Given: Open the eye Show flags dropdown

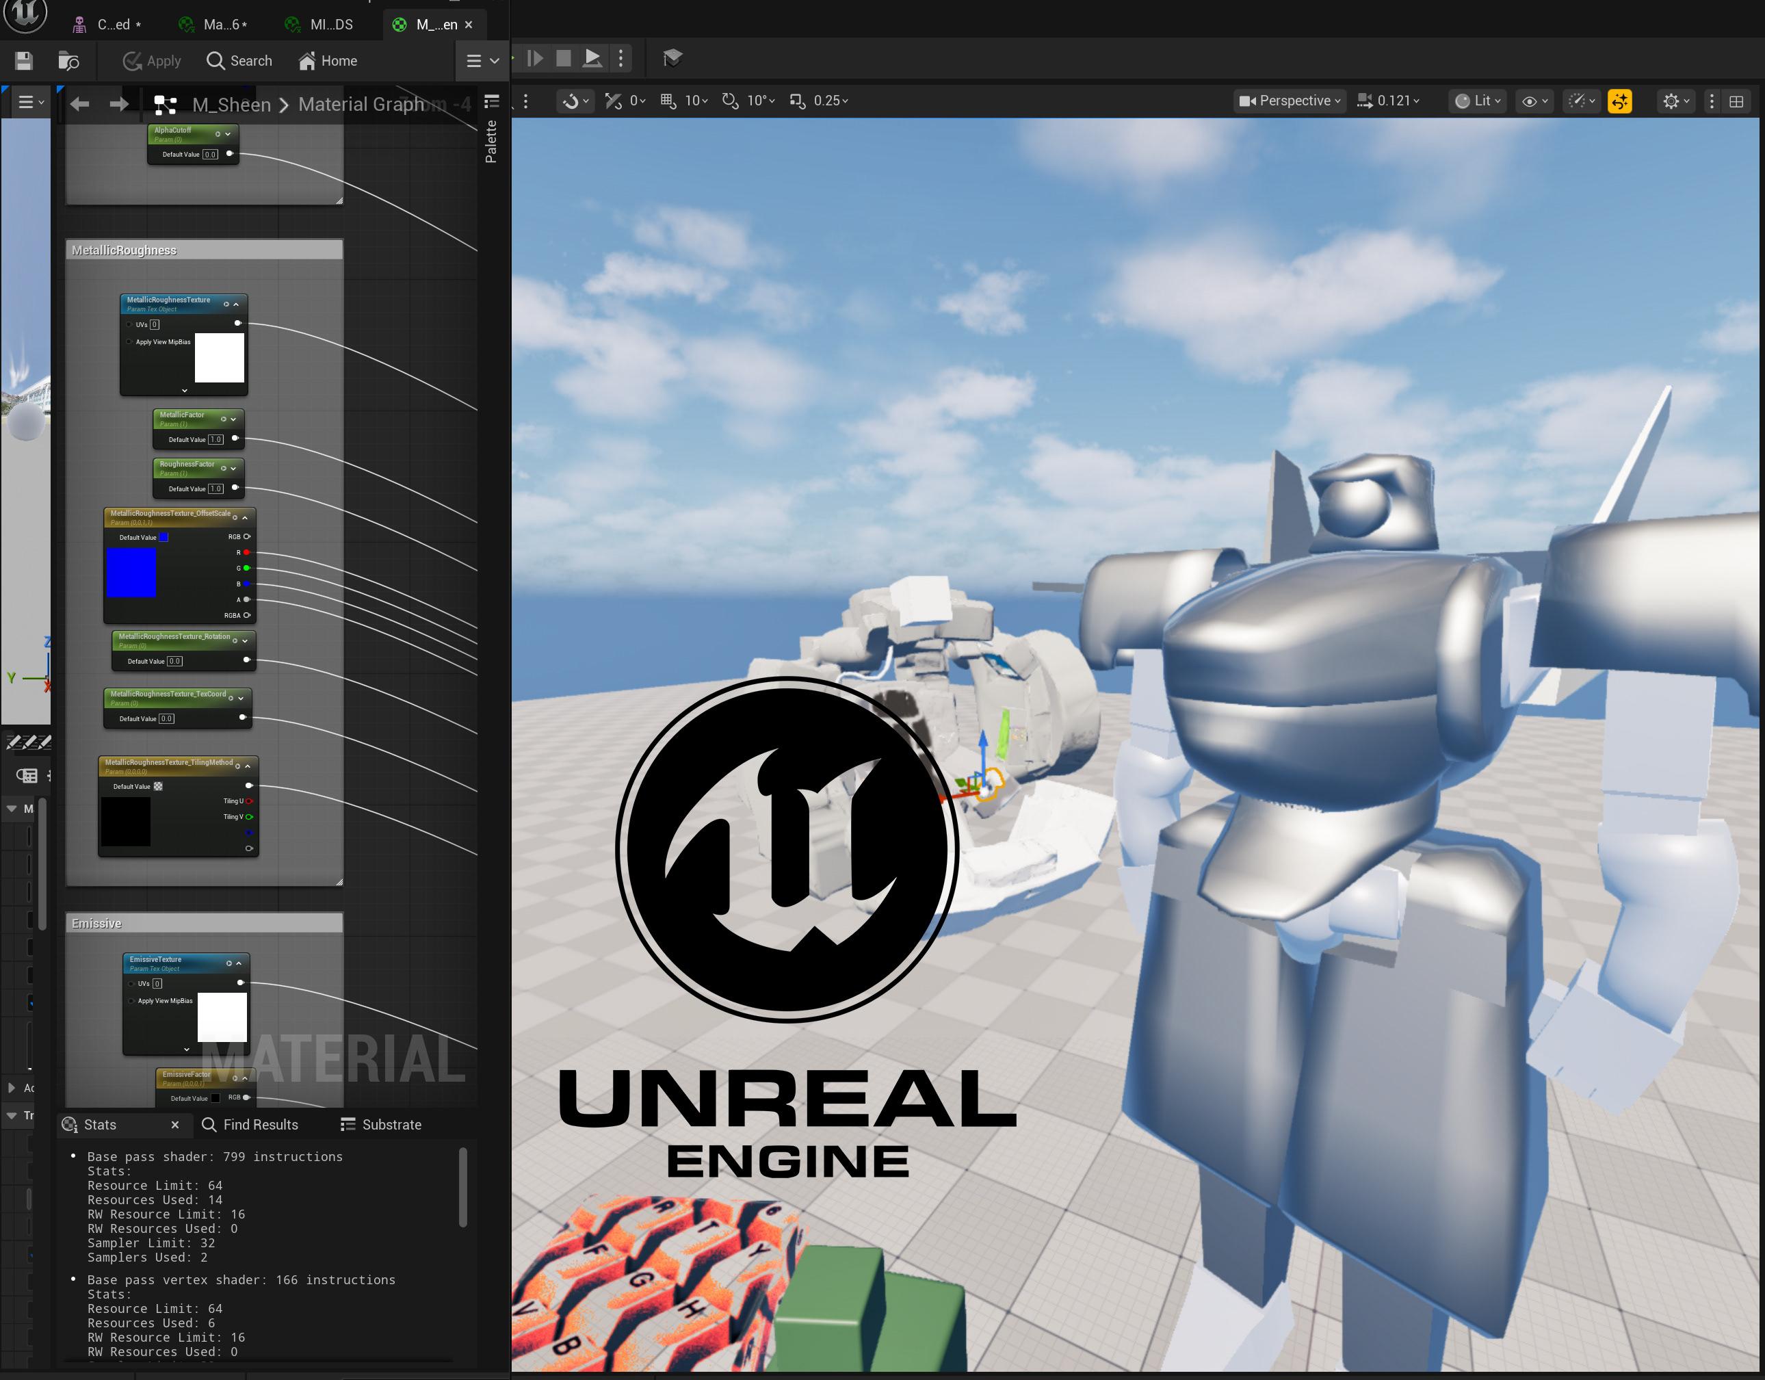Looking at the screenshot, I should (x=1534, y=101).
